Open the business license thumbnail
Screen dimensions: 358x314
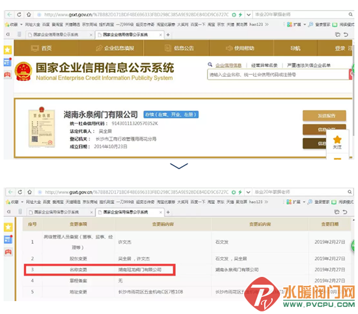click(42, 127)
